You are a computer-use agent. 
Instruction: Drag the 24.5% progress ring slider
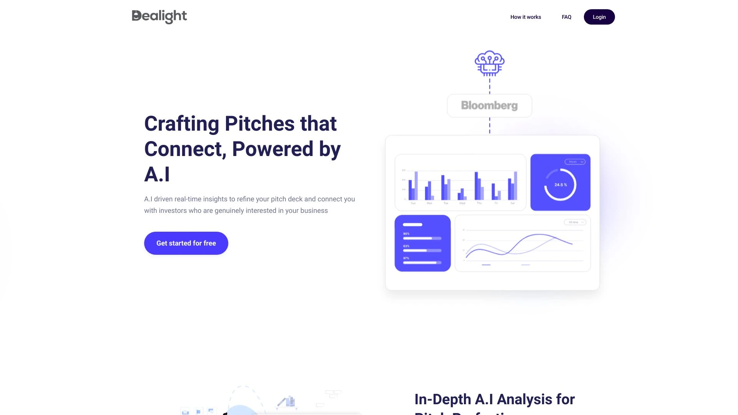tap(560, 184)
